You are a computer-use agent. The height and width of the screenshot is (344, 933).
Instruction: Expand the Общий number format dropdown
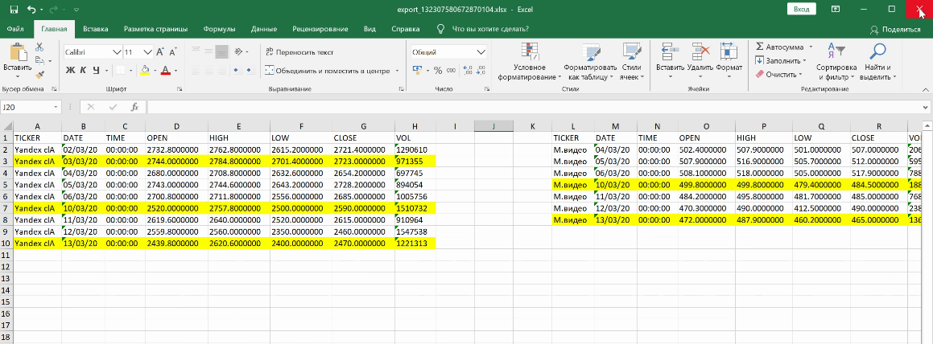tap(481, 51)
